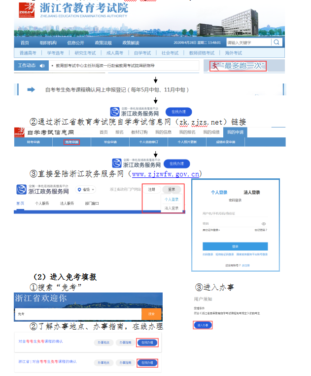Open 组织机构 menu item
The image size is (311, 376).
48,42
